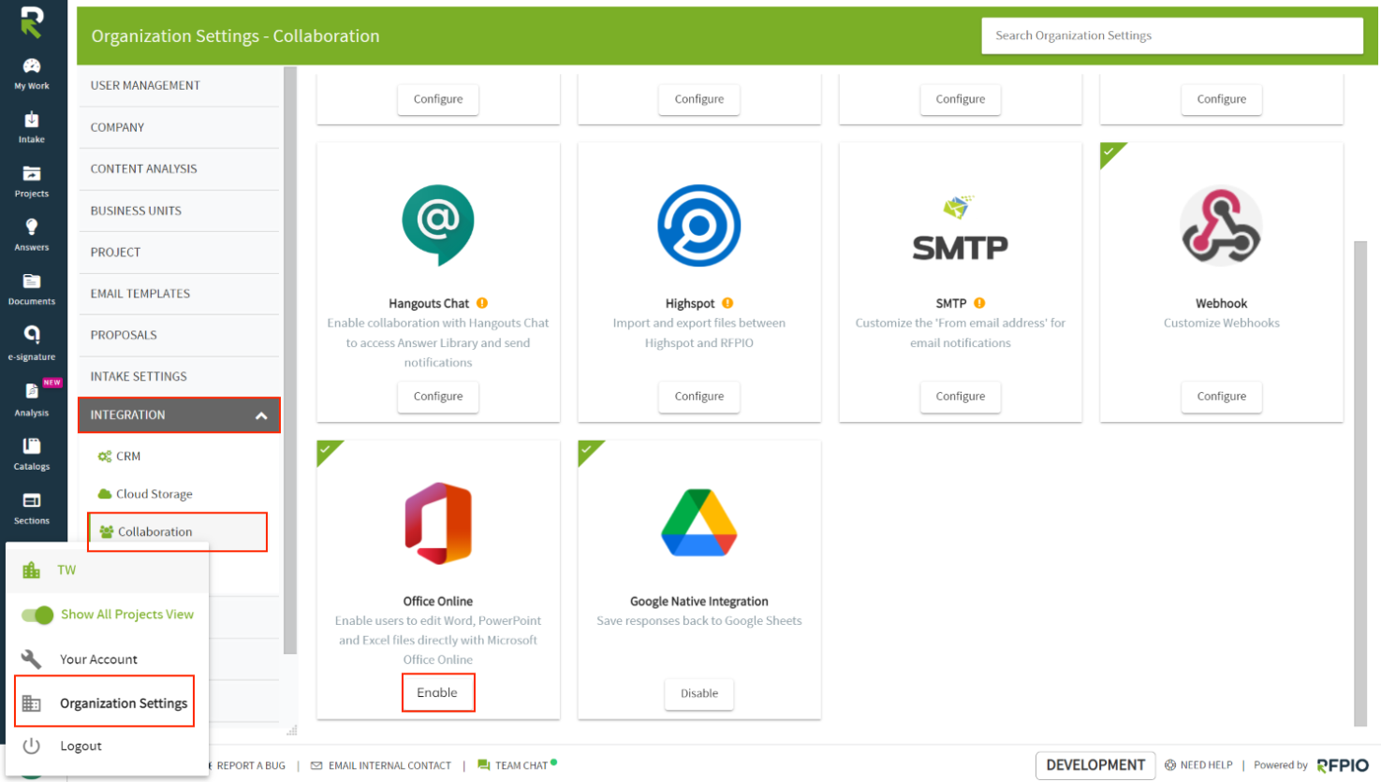Select Collaboration under Integration
This screenshot has height=782, width=1381.
click(x=178, y=531)
